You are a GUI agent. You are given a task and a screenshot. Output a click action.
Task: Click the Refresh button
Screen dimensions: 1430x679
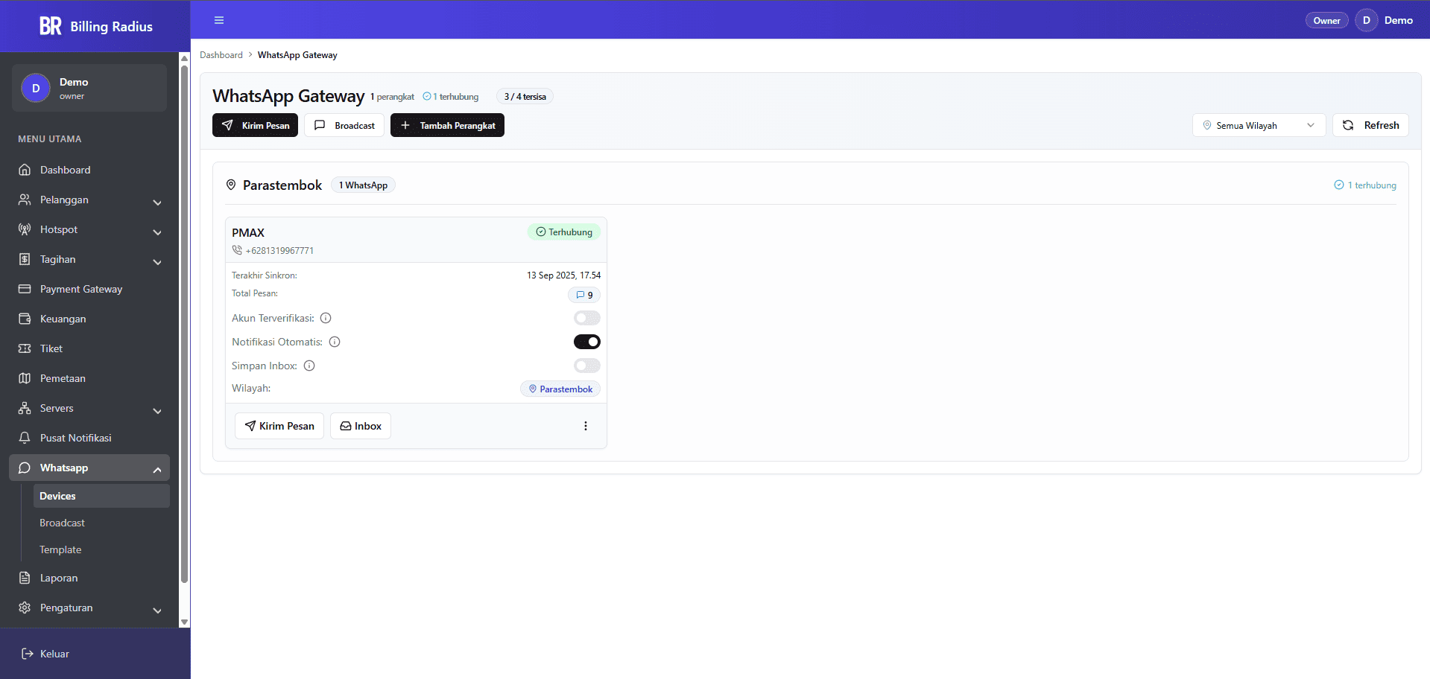[1370, 125]
